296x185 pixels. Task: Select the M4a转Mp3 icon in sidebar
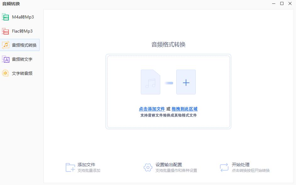pos(6,17)
